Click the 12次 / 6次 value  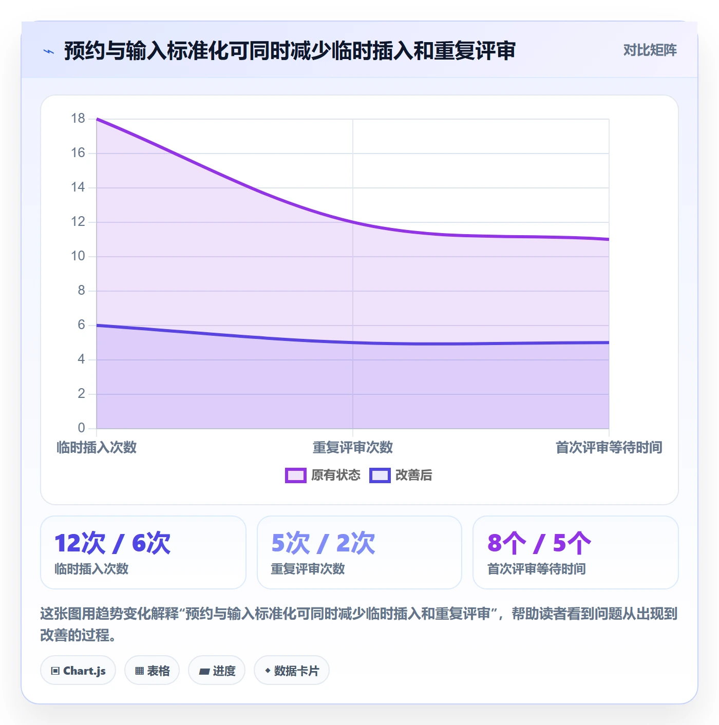point(112,543)
